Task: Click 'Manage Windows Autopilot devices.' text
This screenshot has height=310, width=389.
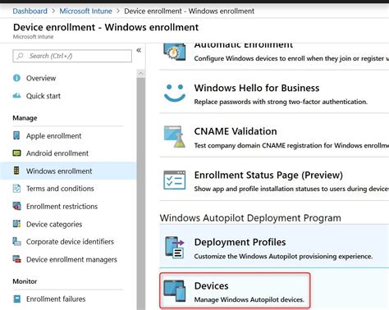Action: coord(249,300)
